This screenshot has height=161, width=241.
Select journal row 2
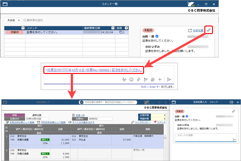click(x=7, y=155)
